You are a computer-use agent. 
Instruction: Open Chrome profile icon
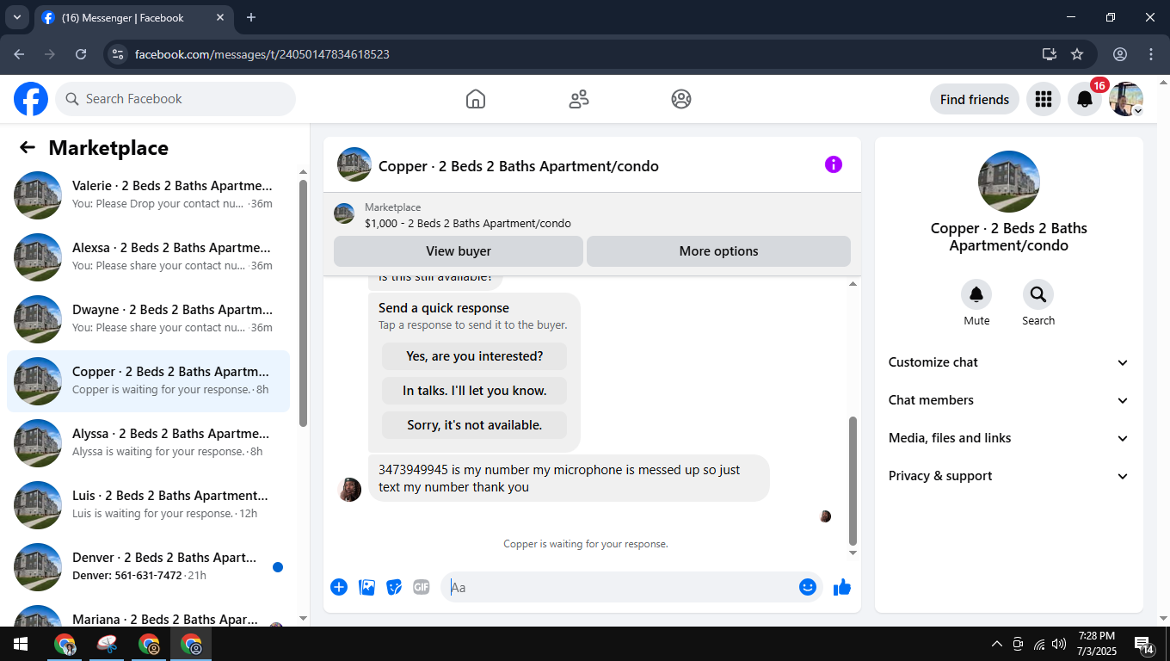pyautogui.click(x=1120, y=54)
